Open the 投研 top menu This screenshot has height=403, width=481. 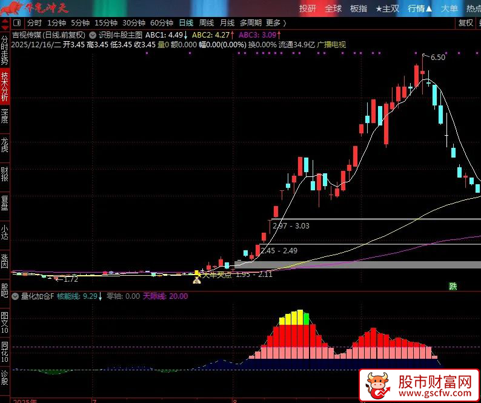coord(308,8)
